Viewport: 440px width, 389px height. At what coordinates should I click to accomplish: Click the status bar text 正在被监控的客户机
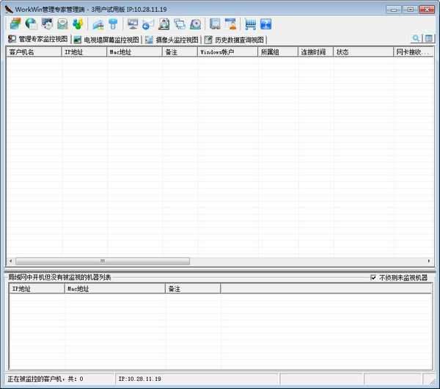[45, 379]
